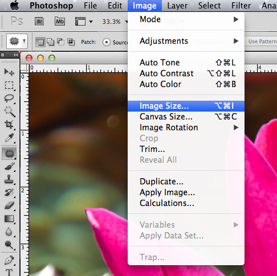Expand the Adjustments submenu
This screenshot has width=277, height=276.
click(186, 41)
